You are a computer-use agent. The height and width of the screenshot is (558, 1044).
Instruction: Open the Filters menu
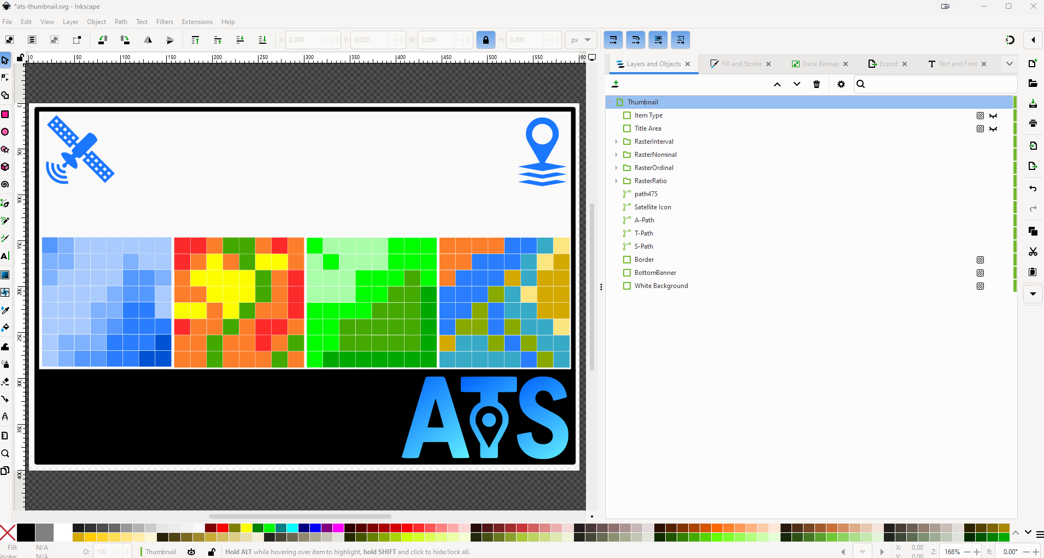pyautogui.click(x=165, y=22)
